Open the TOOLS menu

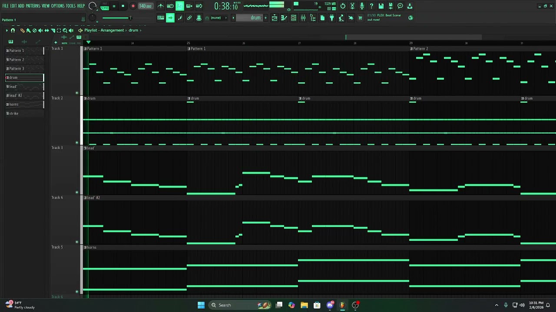coord(70,6)
